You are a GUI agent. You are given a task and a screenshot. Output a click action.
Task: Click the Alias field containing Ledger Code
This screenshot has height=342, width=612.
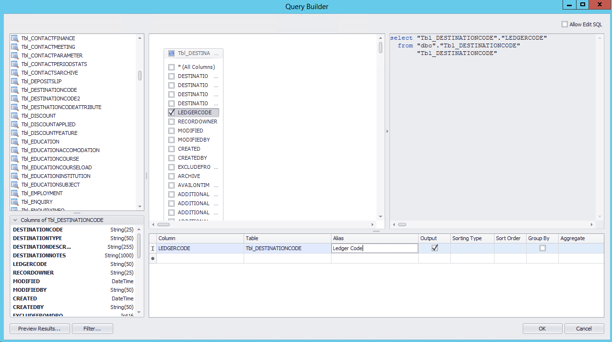(375, 248)
